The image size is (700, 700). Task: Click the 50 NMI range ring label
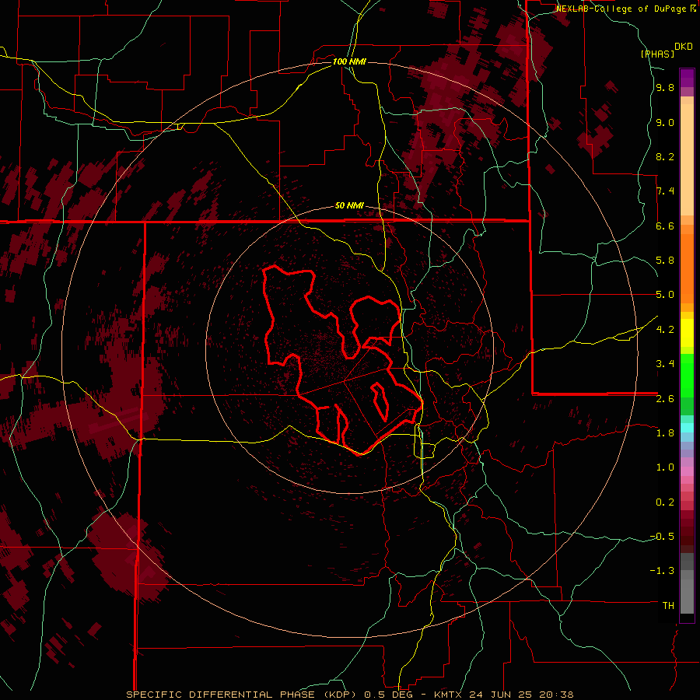click(x=349, y=206)
